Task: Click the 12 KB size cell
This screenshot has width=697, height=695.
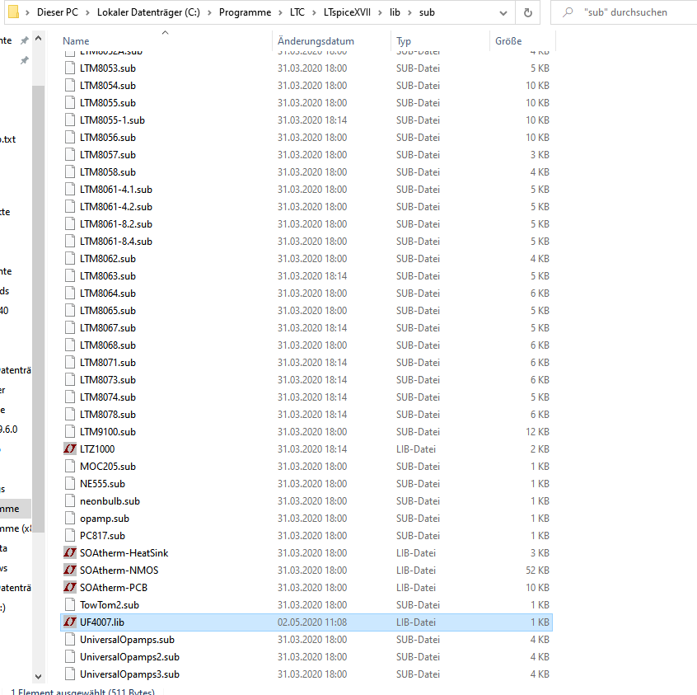Action: click(x=537, y=432)
